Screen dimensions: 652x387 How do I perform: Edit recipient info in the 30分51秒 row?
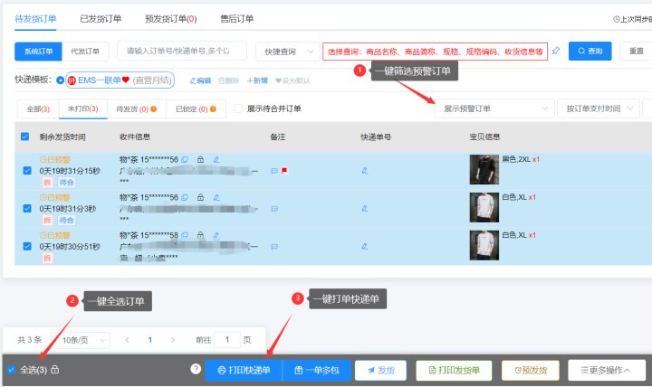tap(216, 235)
